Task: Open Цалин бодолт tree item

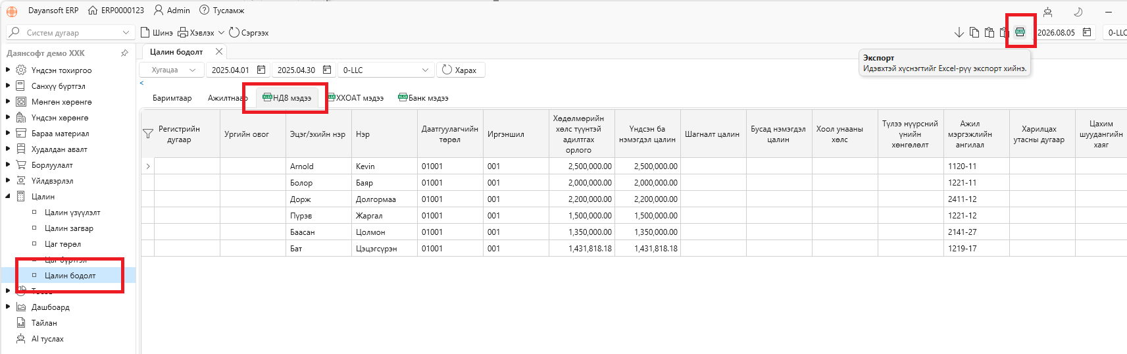Action: [x=70, y=276]
